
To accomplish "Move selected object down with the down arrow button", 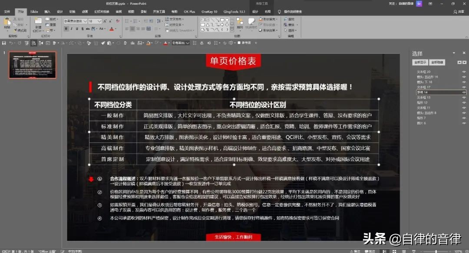I will coord(464,62).
